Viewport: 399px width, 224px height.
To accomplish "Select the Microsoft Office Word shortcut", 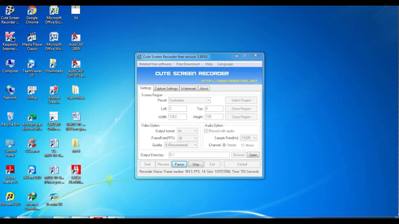I will [x=54, y=41].
